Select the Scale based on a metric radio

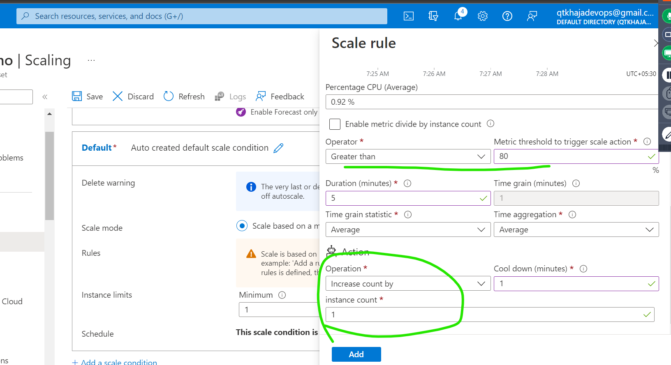pos(242,226)
